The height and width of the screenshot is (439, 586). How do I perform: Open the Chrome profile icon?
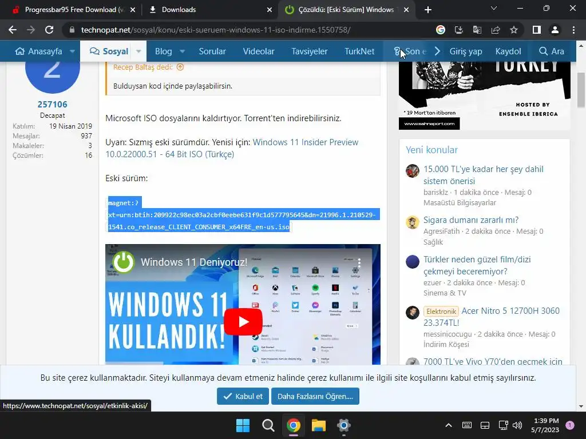coord(555,30)
